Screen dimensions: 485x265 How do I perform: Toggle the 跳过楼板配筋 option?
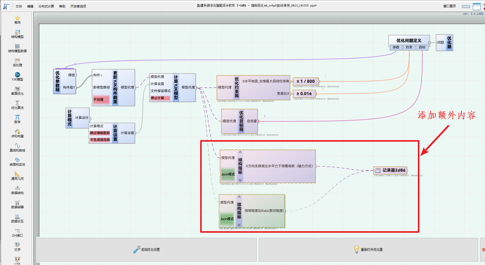(100, 133)
